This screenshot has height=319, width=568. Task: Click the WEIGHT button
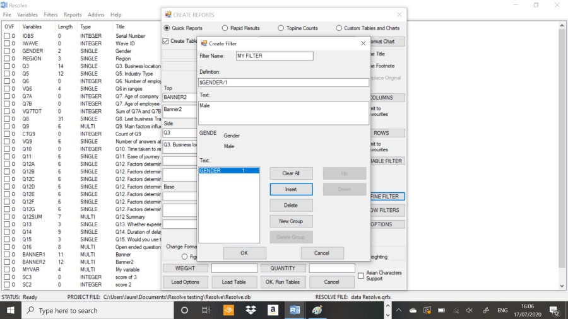[x=185, y=268]
